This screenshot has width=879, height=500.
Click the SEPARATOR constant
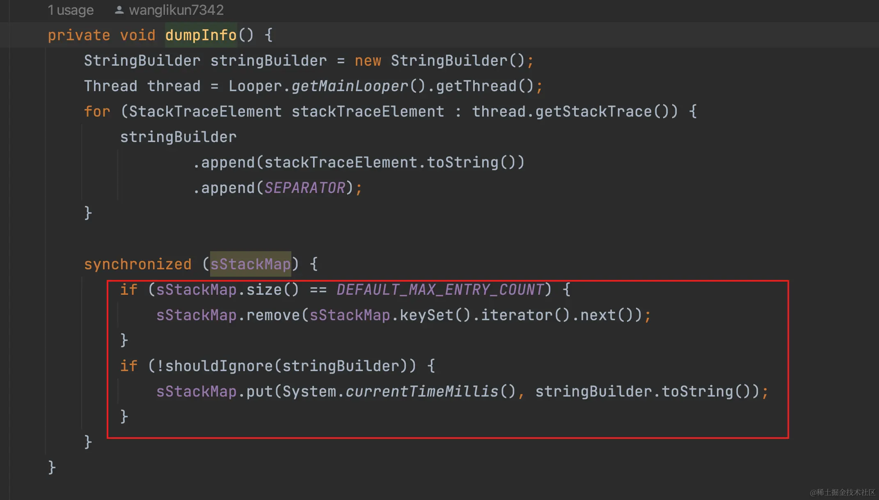coord(304,188)
